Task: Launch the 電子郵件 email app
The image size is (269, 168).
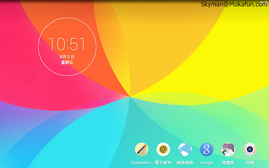Action: 163,149
